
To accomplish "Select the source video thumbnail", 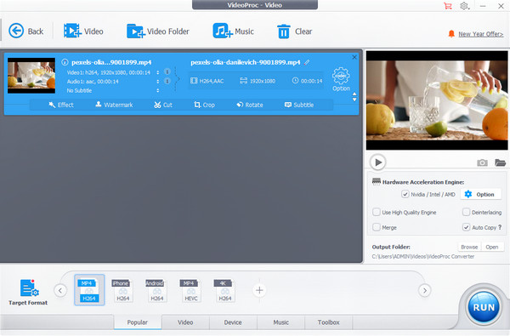I will pyautogui.click(x=31, y=76).
